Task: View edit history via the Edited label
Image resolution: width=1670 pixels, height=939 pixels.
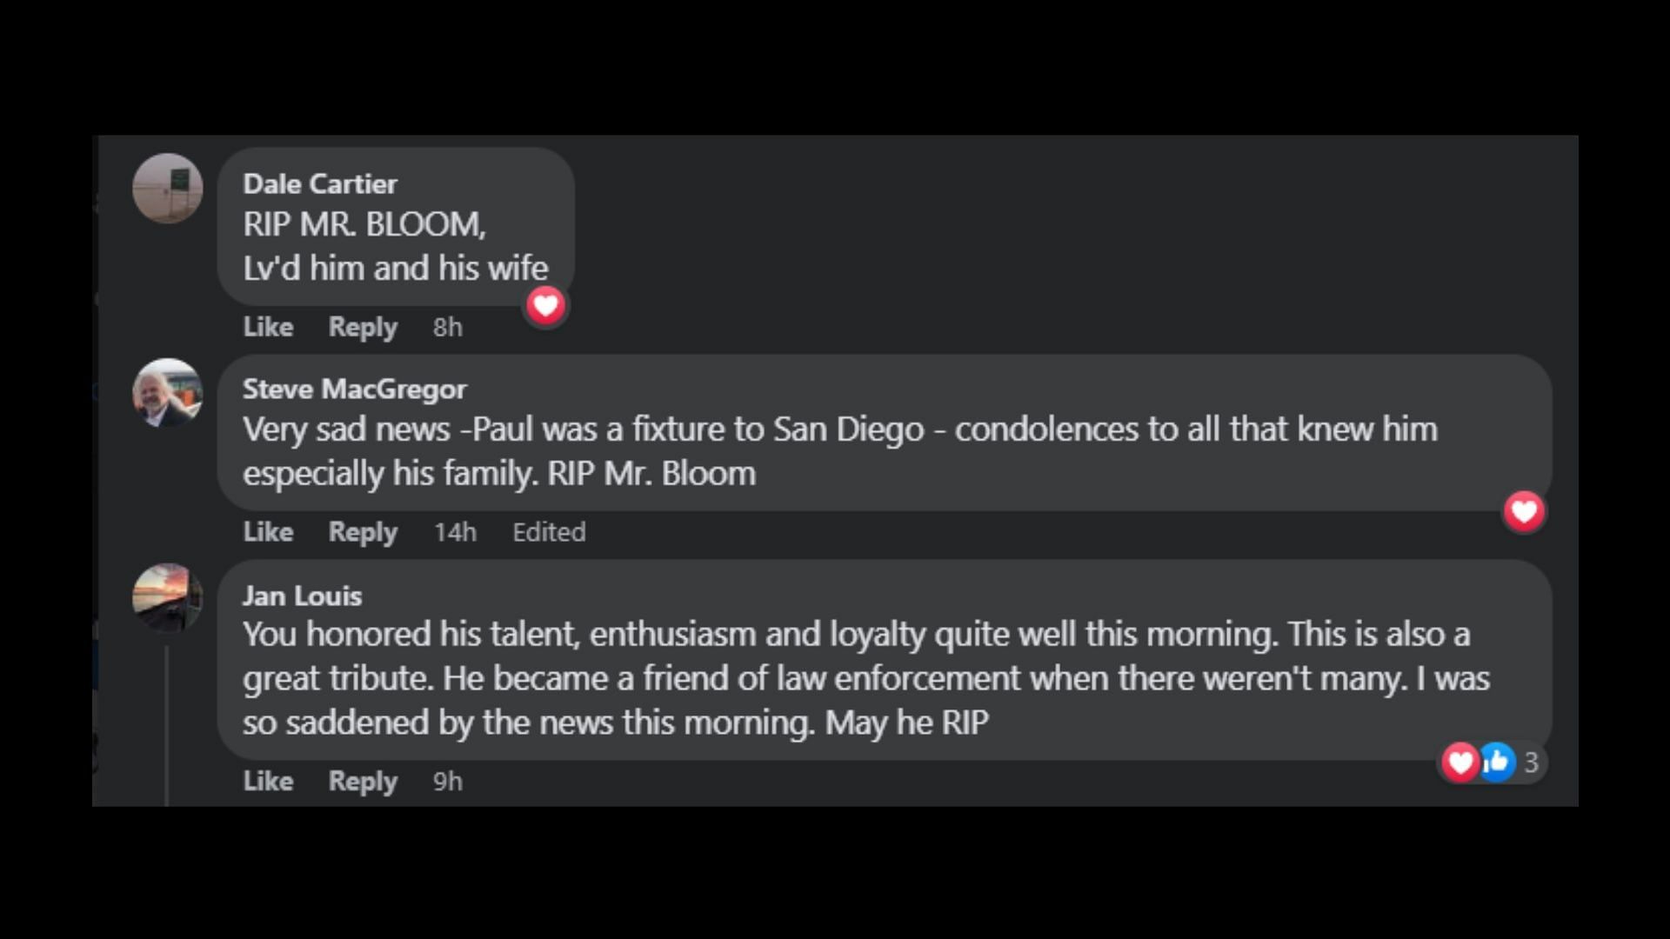Action: click(x=549, y=532)
